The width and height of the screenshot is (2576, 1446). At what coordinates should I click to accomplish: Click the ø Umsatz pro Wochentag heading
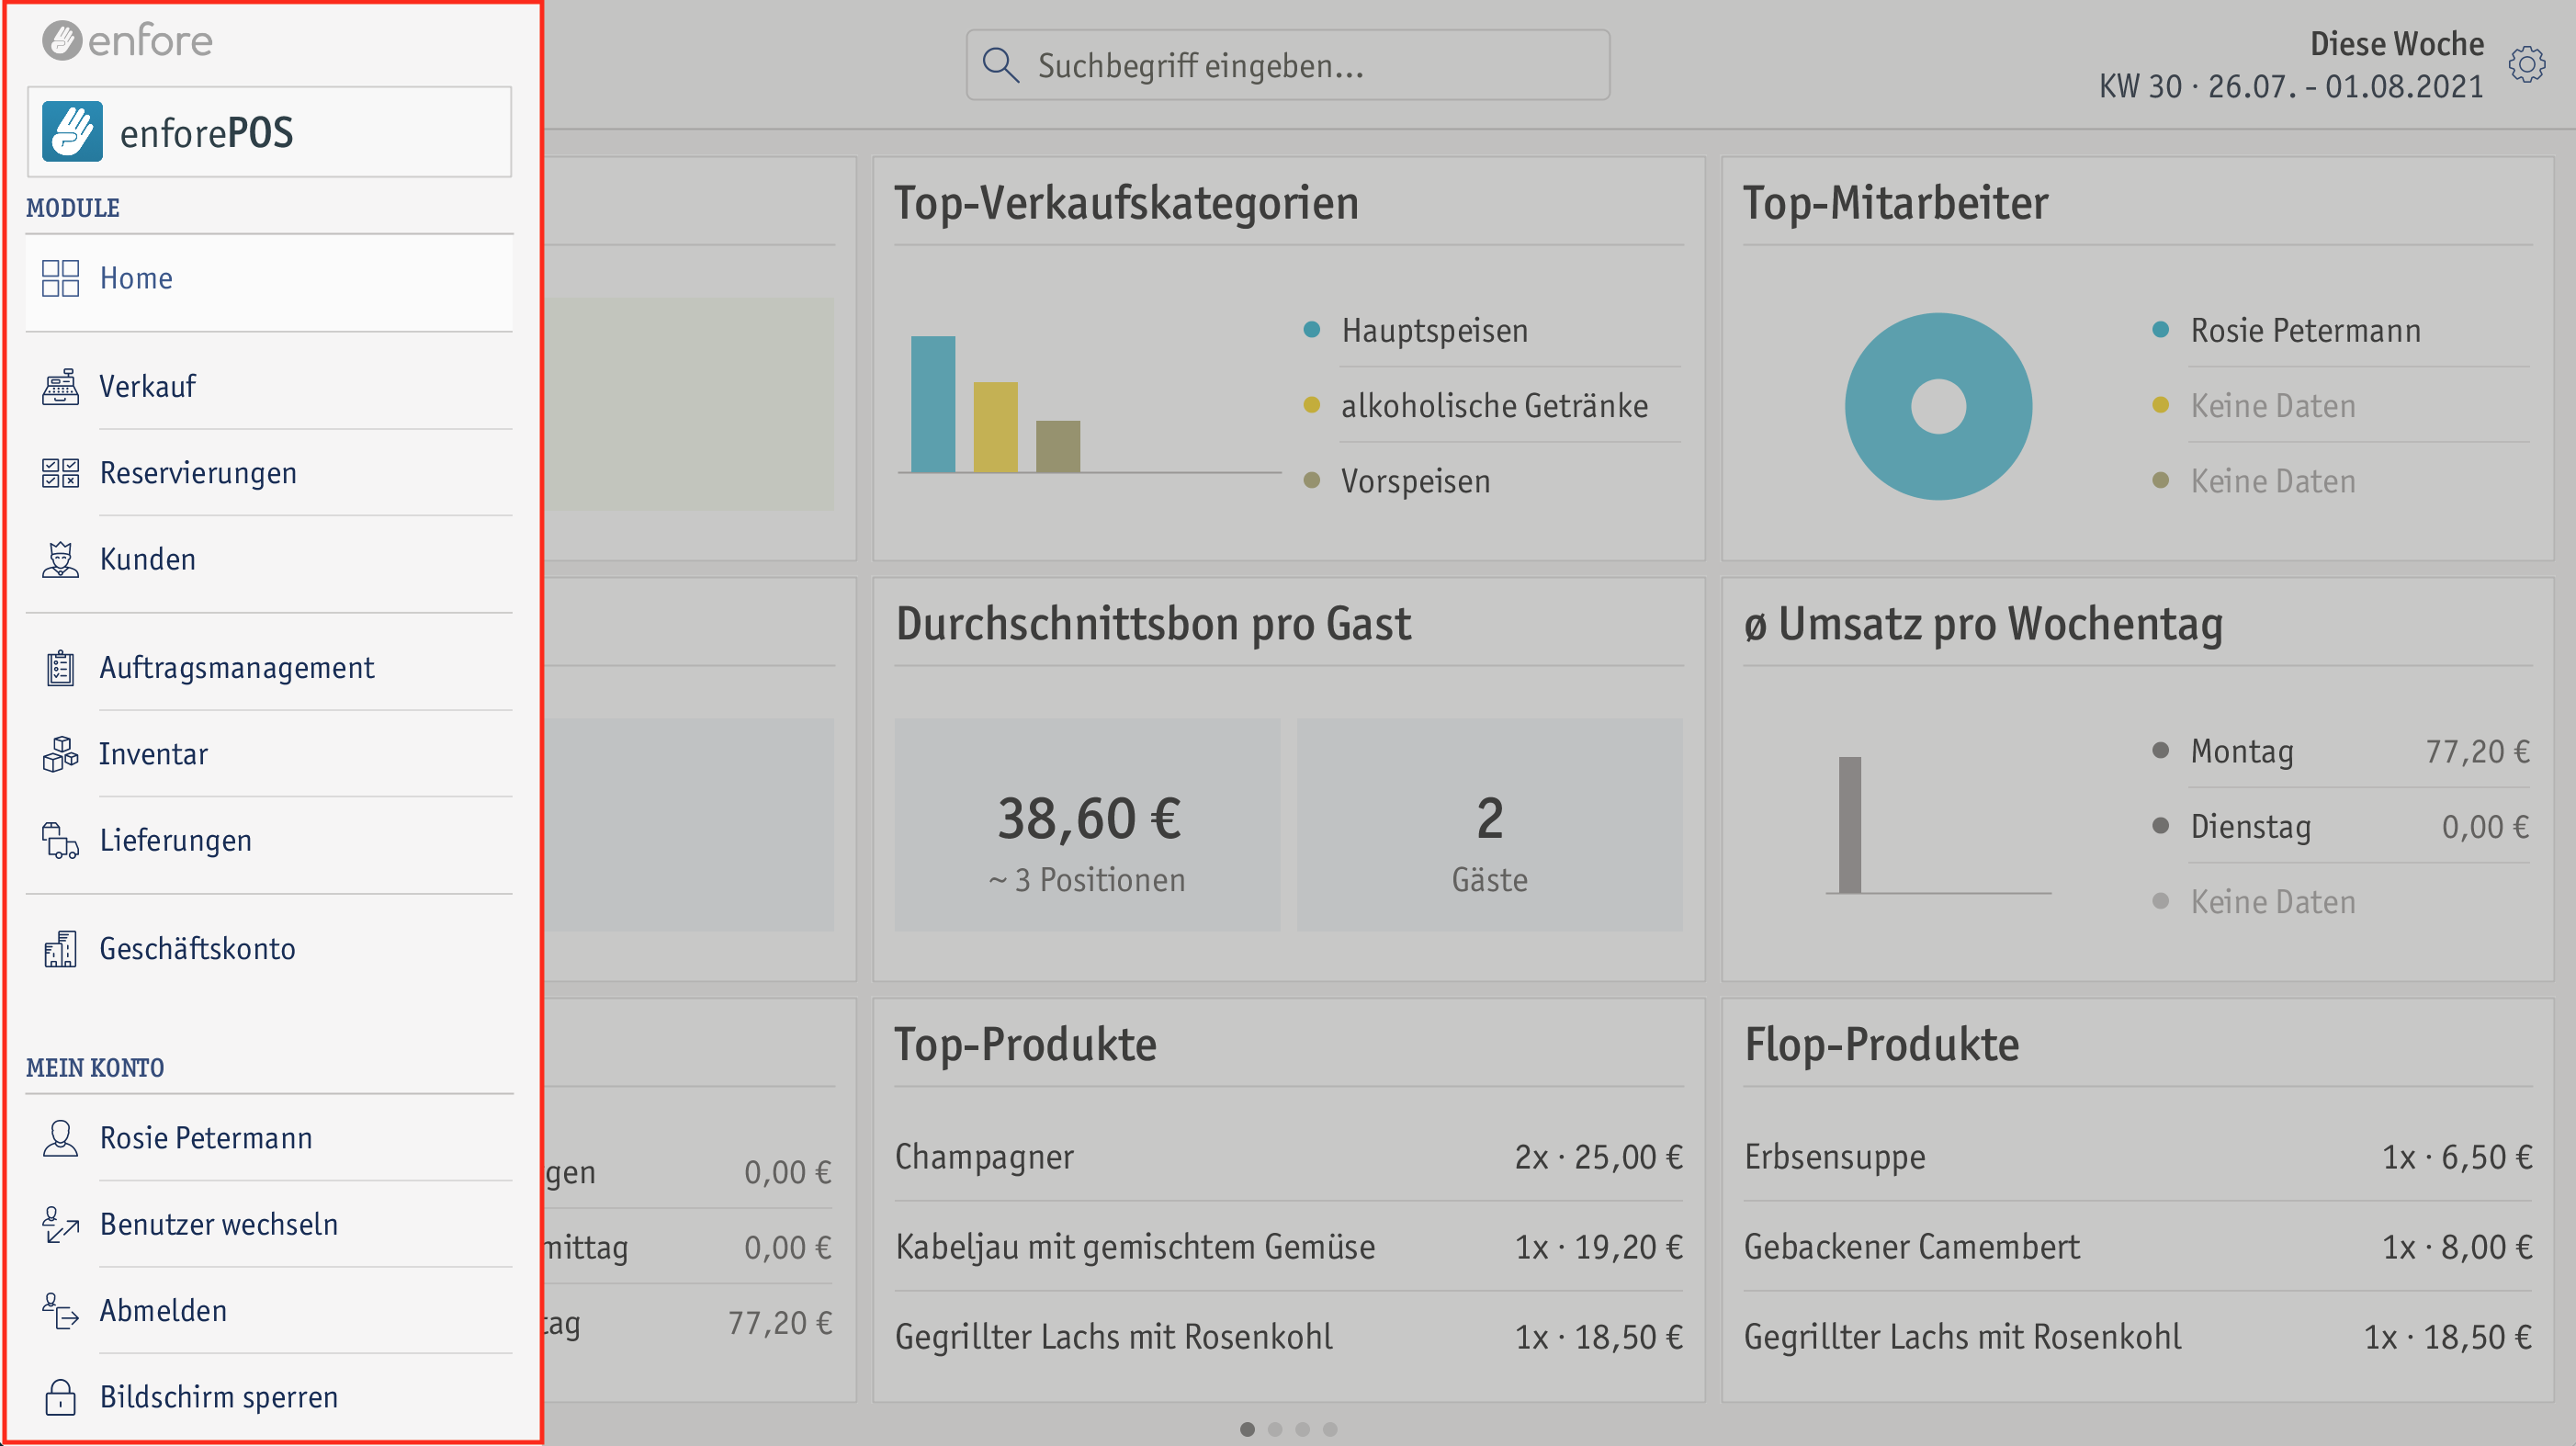pos(1984,624)
